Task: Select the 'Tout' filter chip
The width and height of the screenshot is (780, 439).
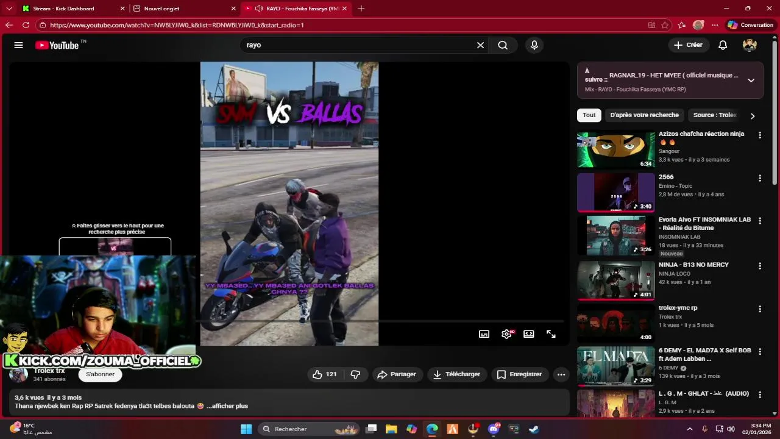Action: click(589, 115)
